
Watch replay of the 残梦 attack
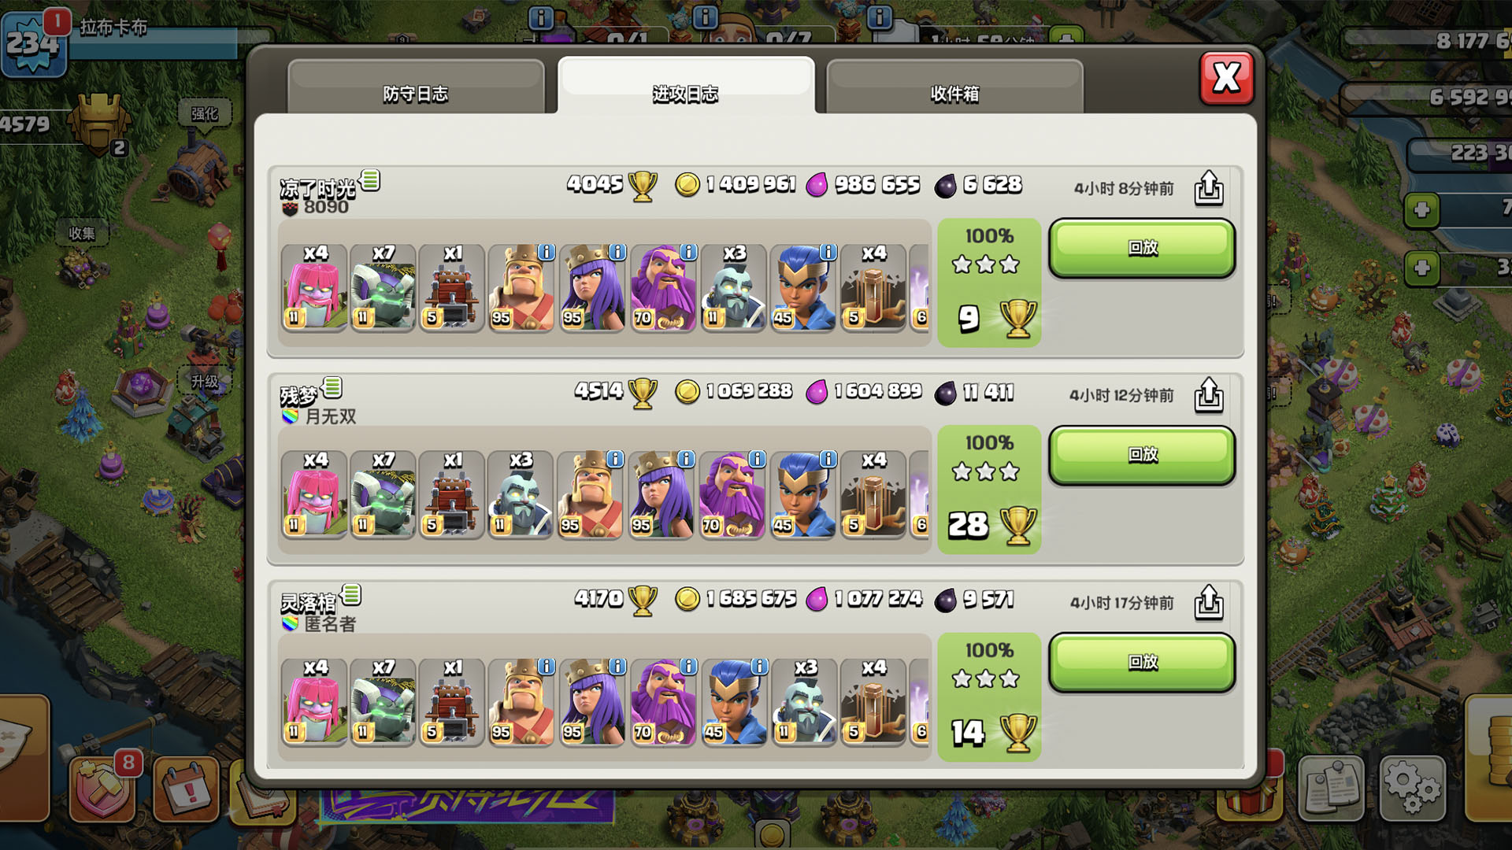[x=1142, y=455]
